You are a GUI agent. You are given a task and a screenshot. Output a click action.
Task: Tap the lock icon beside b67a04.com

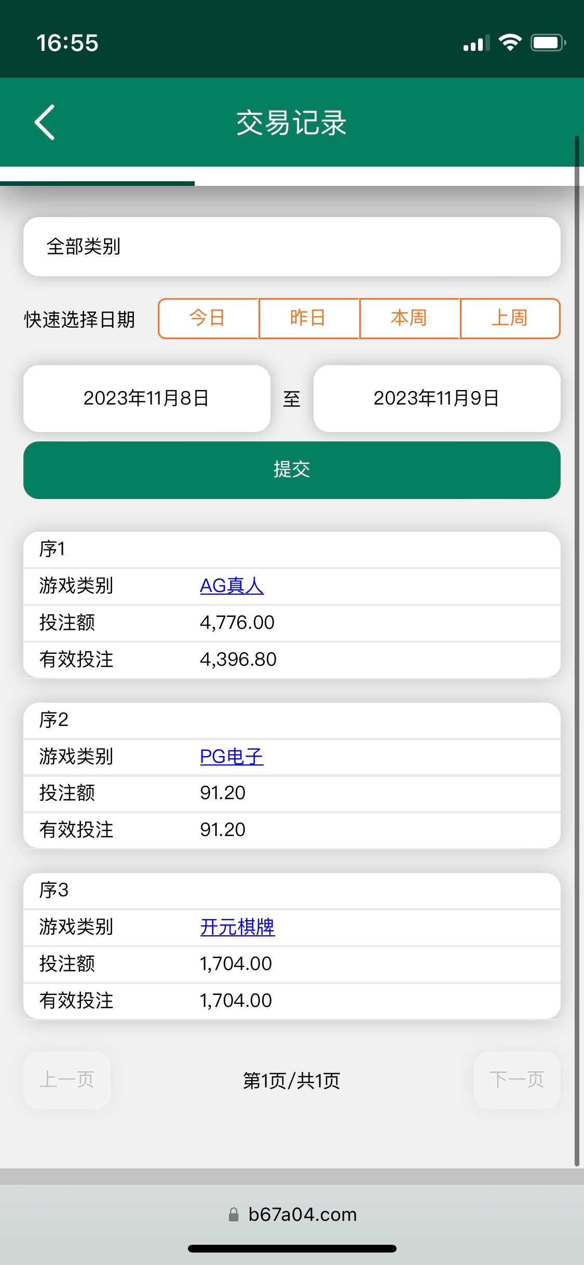234,1214
